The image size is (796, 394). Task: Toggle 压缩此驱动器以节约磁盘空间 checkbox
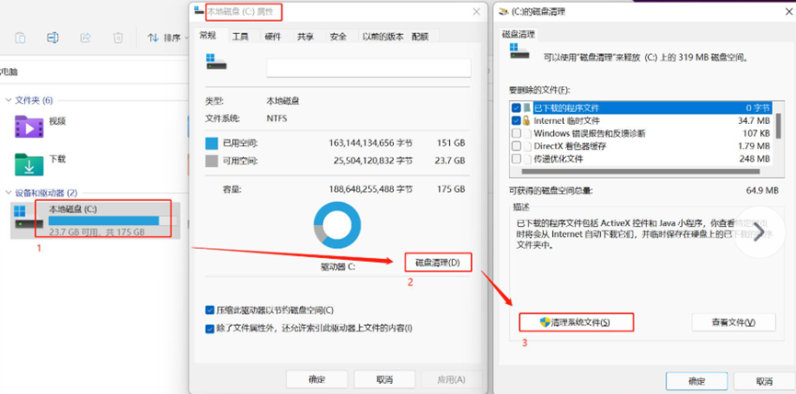[x=210, y=310]
